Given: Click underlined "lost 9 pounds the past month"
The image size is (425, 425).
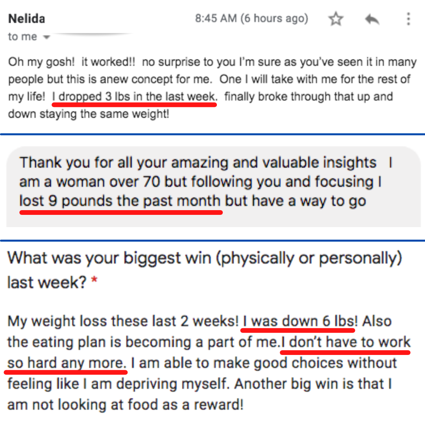Looking at the screenshot, I should click(120, 201).
